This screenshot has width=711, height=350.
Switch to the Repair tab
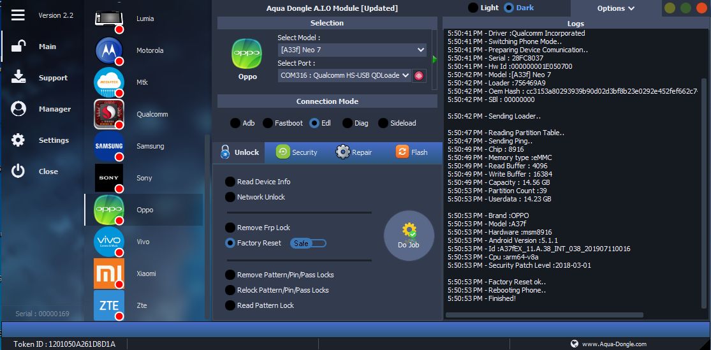[x=354, y=152]
